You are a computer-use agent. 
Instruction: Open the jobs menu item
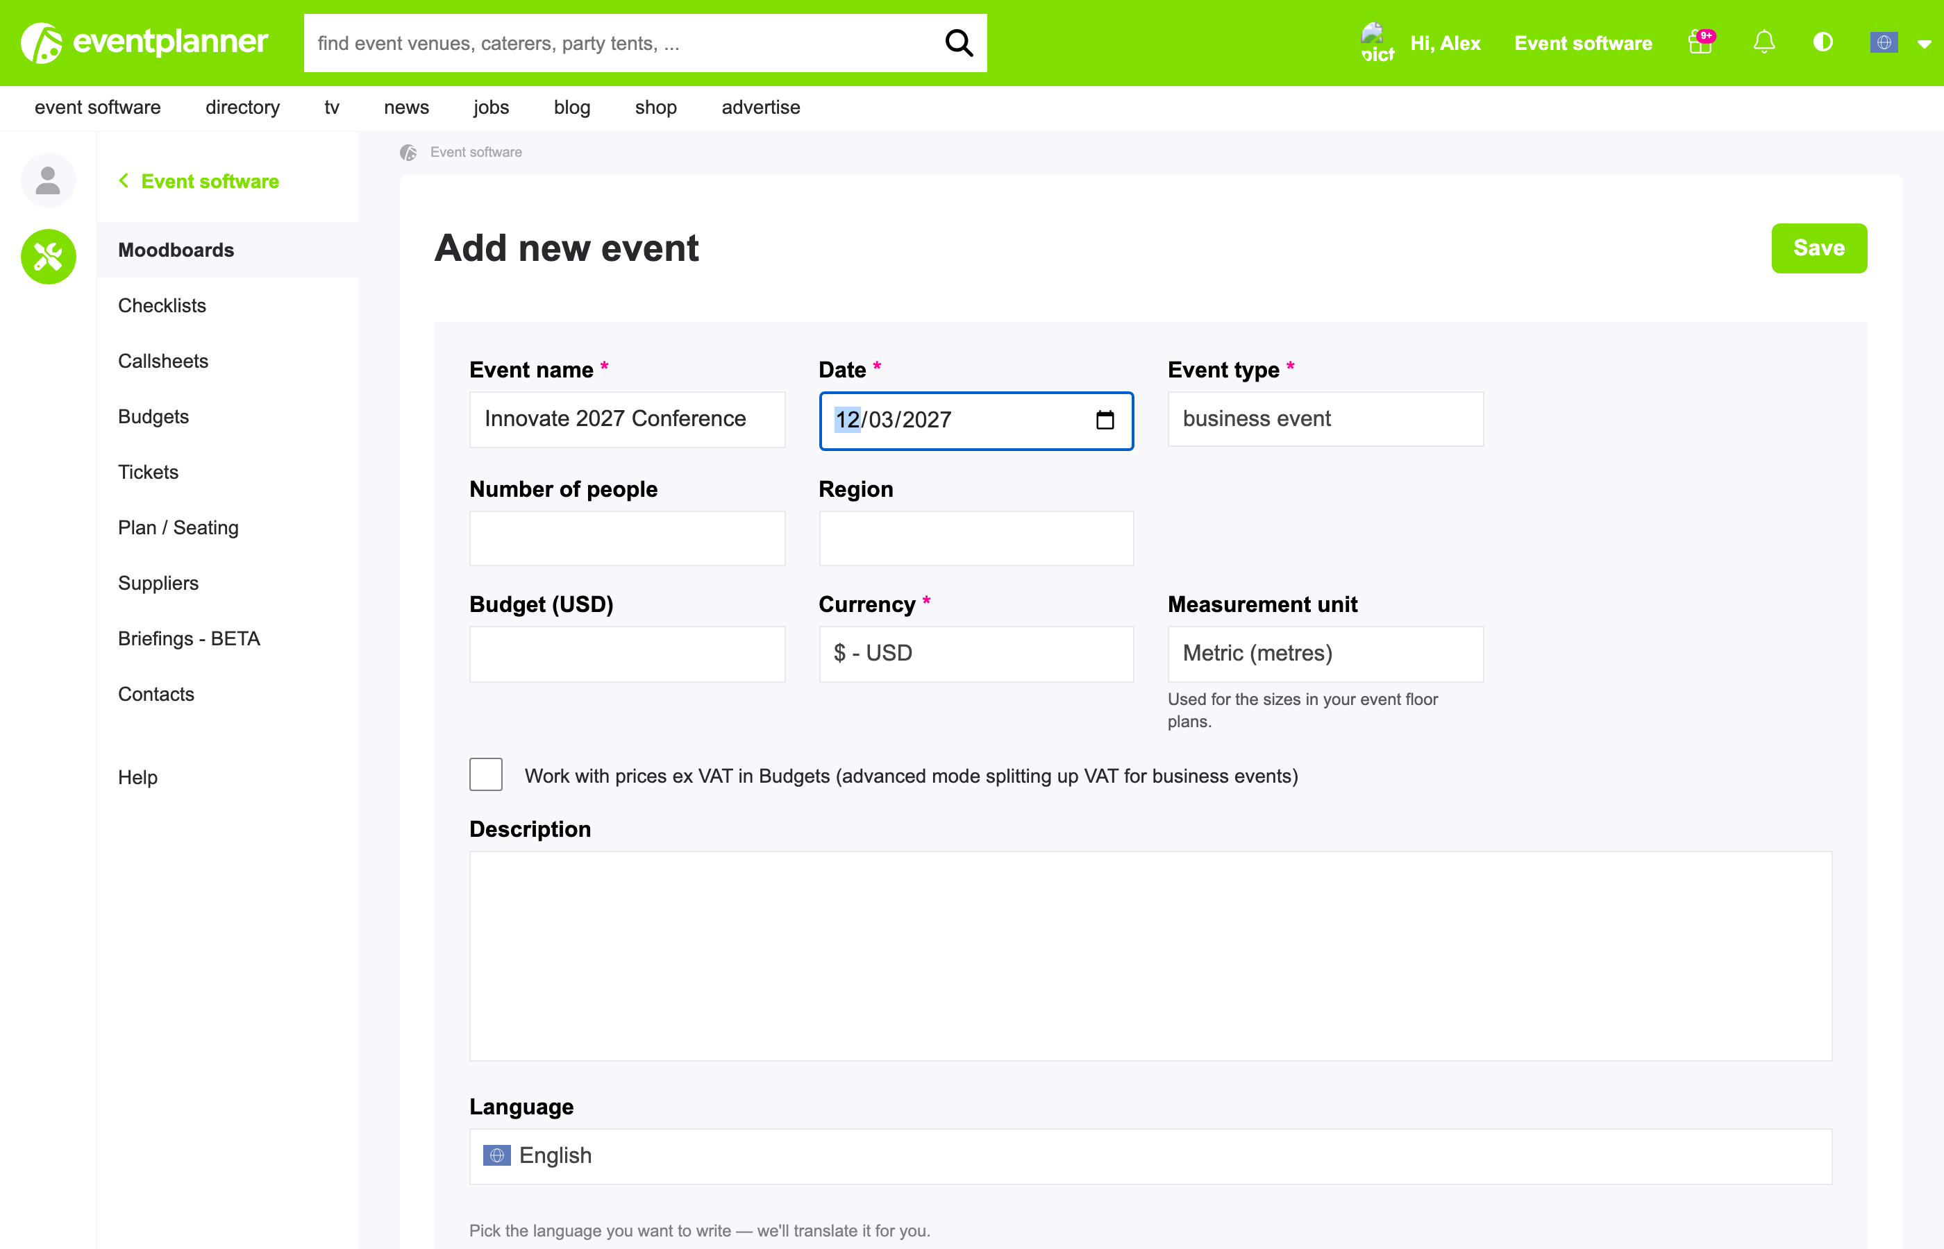[x=491, y=107]
